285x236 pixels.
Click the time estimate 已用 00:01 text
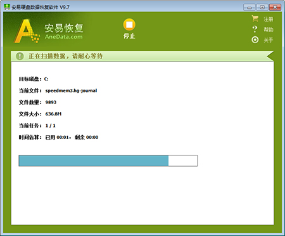click(57, 138)
